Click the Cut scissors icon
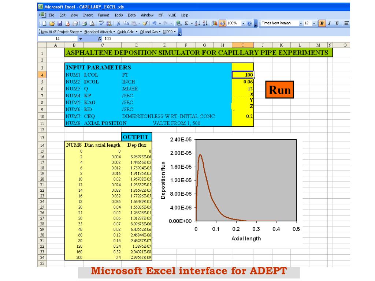This screenshot has height=281, width=375. pyautogui.click(x=118, y=23)
